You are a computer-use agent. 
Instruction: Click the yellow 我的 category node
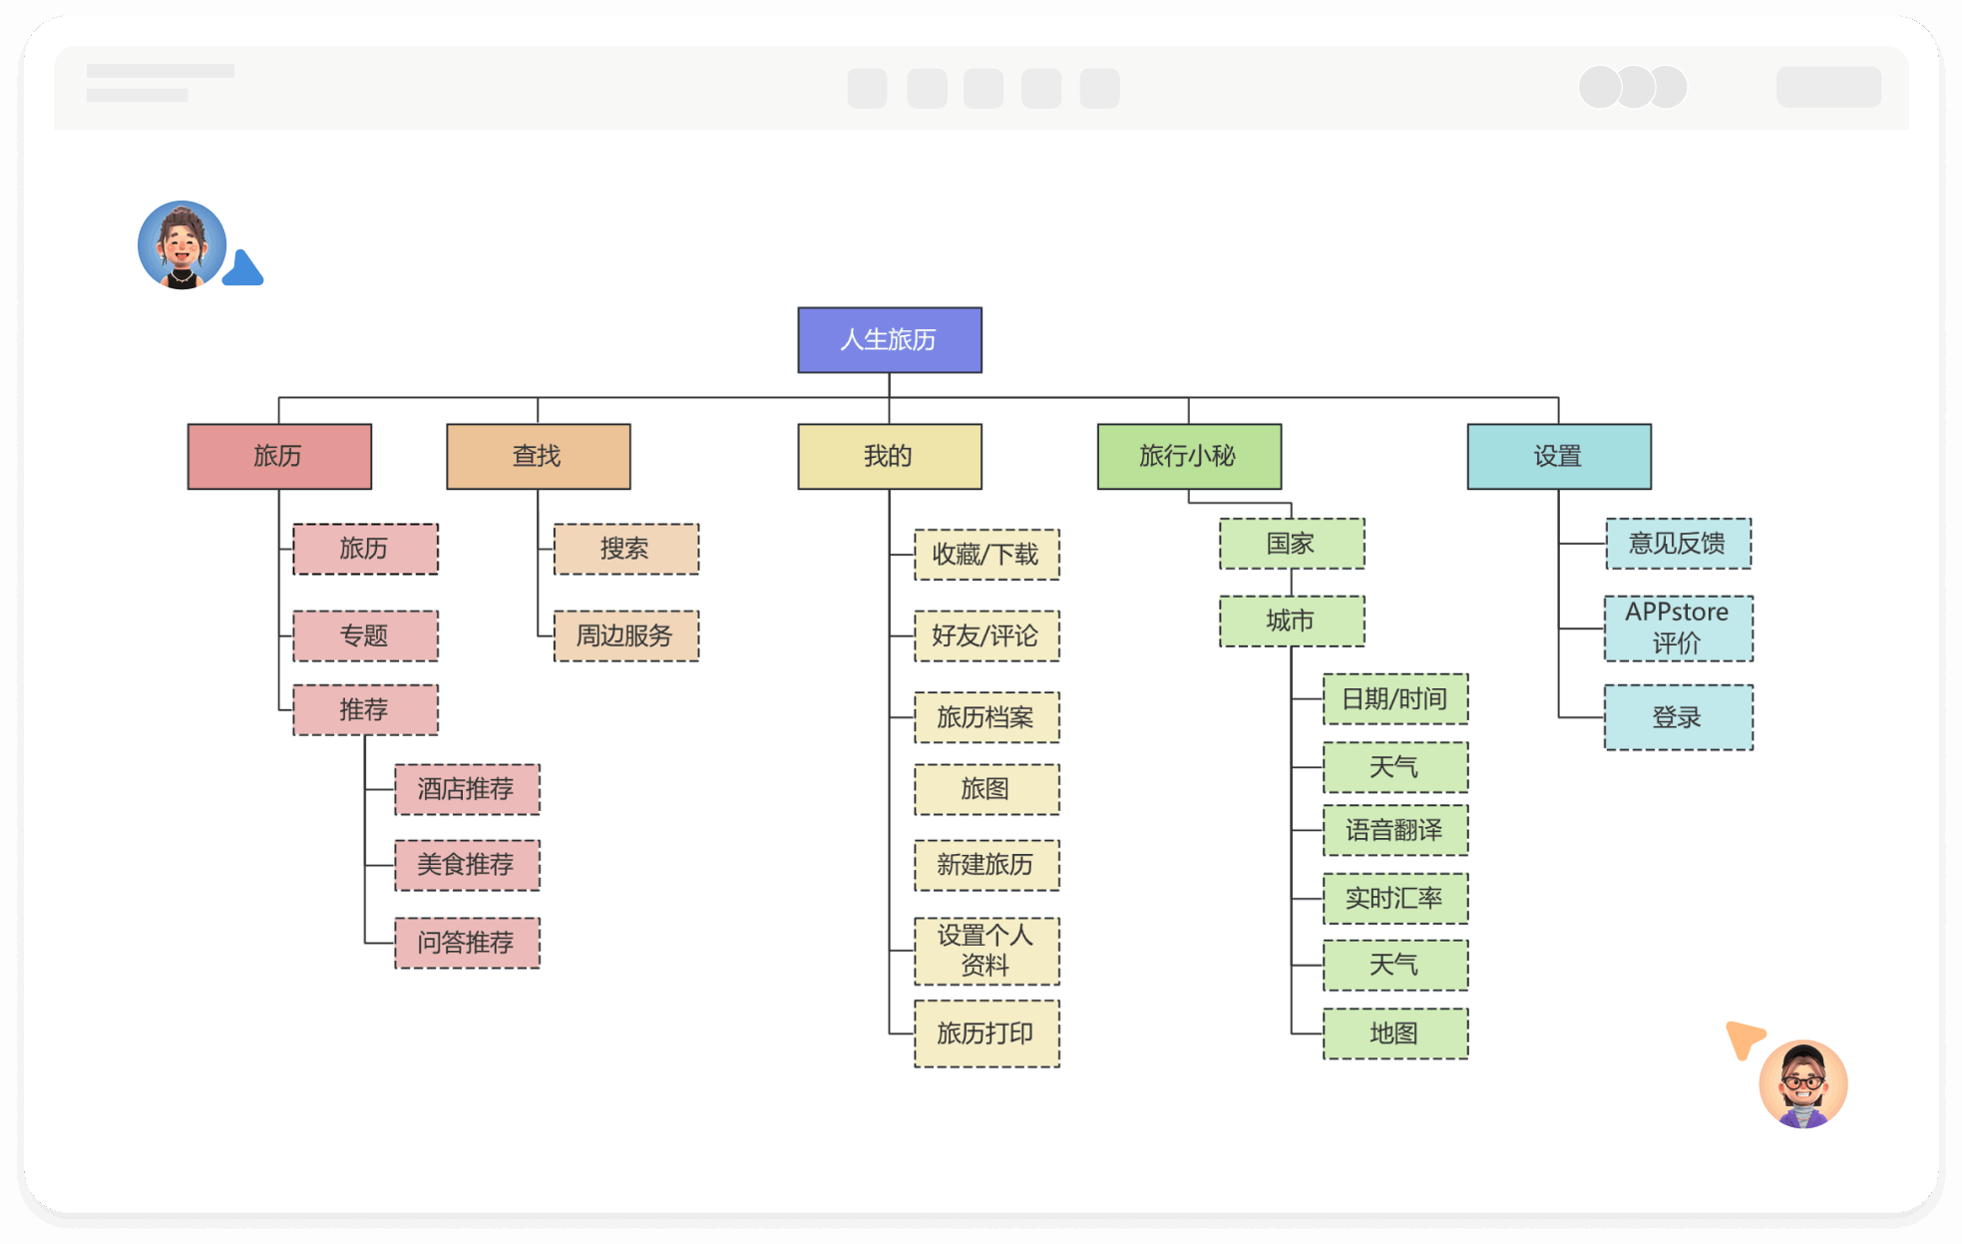[x=890, y=457]
